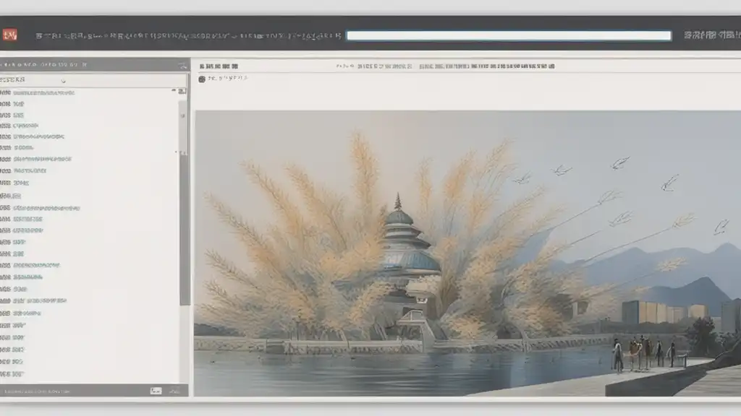Click the sidebar list's vertical scrollbar thumb
The image size is (741, 416).
[x=184, y=229]
